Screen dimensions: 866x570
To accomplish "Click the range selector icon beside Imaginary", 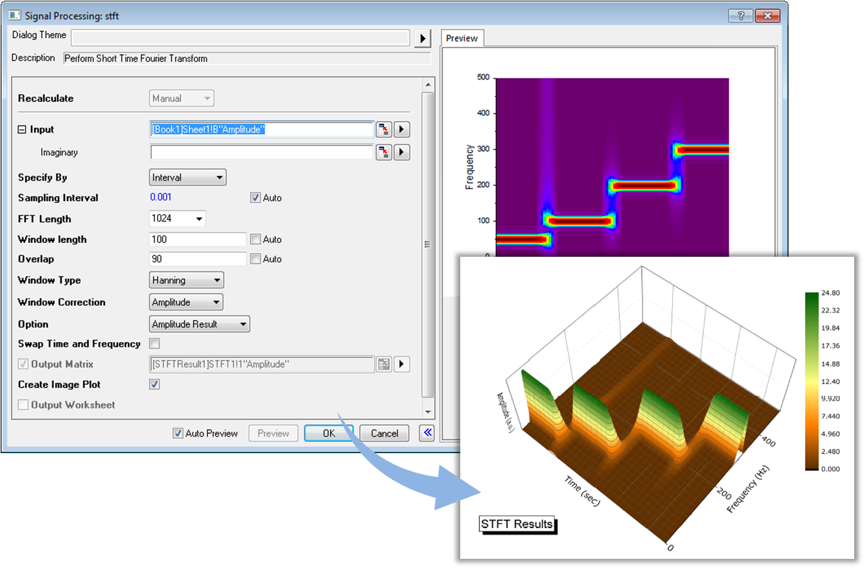I will pos(384,152).
